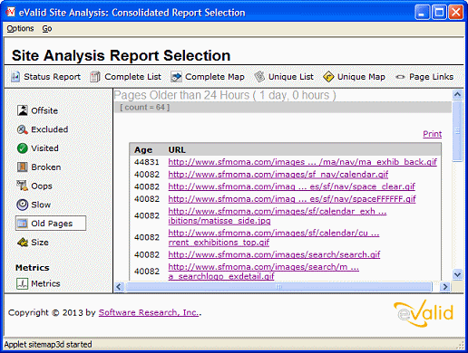The width and height of the screenshot is (468, 353).
Task: Select the Old Pages label
Action: tap(52, 224)
